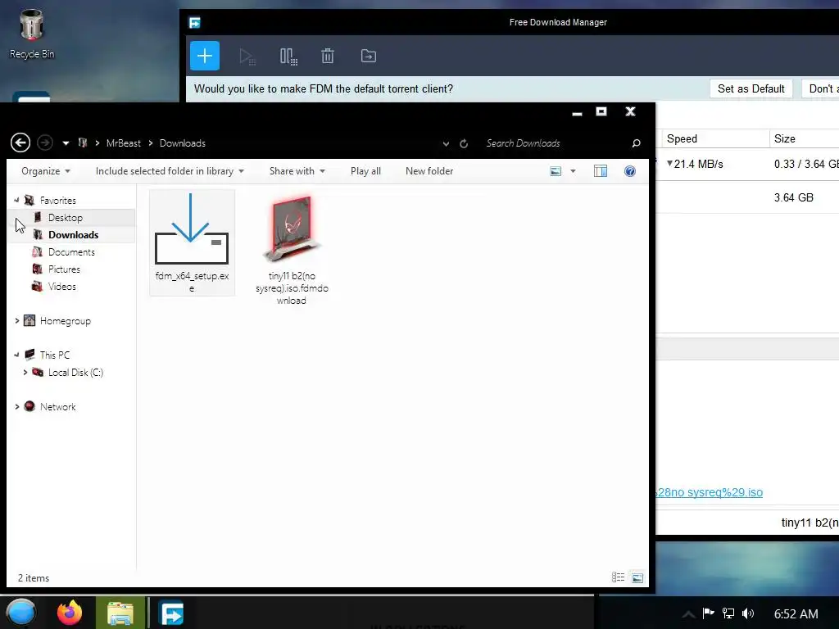This screenshot has width=839, height=629.
Task: Select Pictures under Favorites
Action: pyautogui.click(x=64, y=269)
